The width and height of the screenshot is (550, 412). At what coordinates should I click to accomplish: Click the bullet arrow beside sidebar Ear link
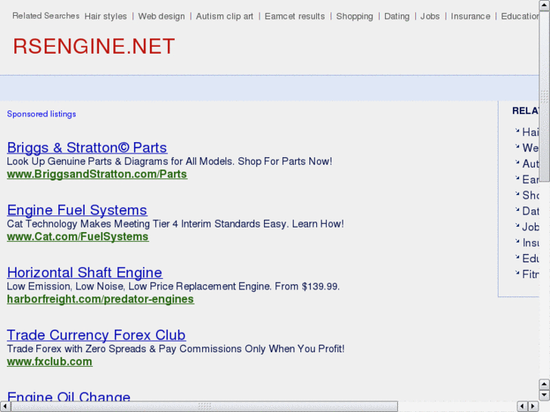[517, 178]
